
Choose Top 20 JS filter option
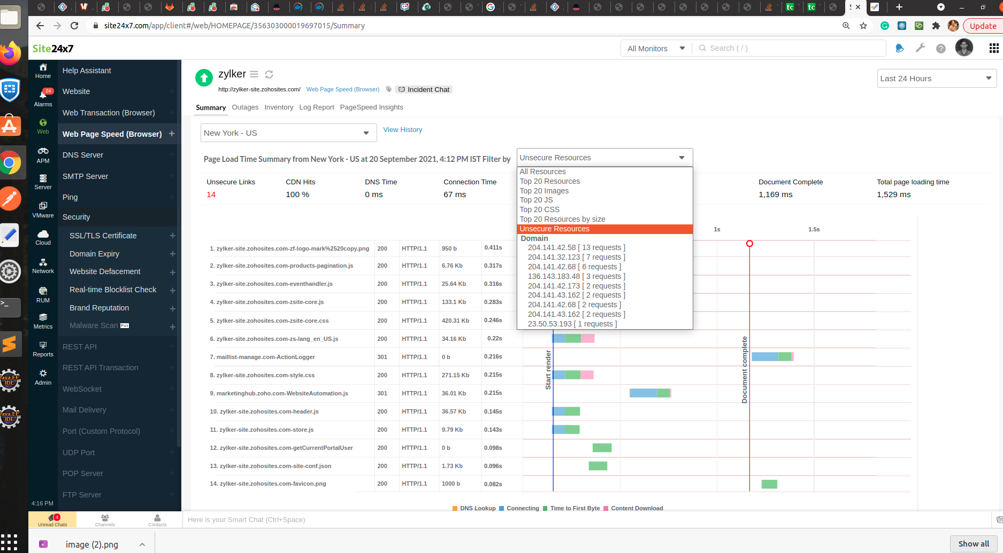pyautogui.click(x=604, y=200)
